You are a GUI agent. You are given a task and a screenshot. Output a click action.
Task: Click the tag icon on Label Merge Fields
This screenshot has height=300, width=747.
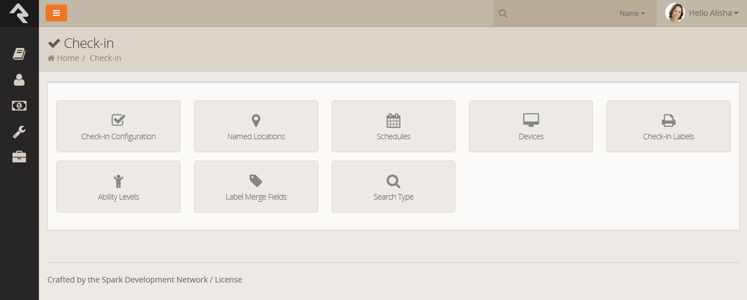coord(256,180)
